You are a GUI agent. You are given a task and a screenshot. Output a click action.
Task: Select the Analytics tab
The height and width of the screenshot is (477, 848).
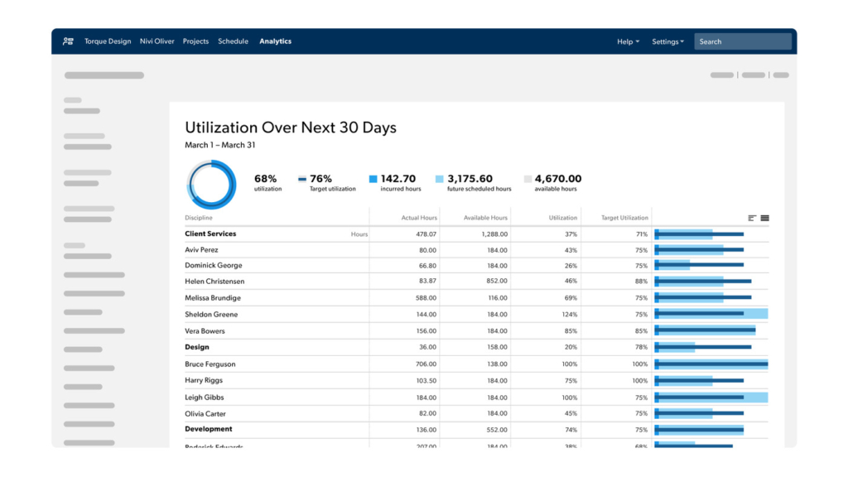275,41
